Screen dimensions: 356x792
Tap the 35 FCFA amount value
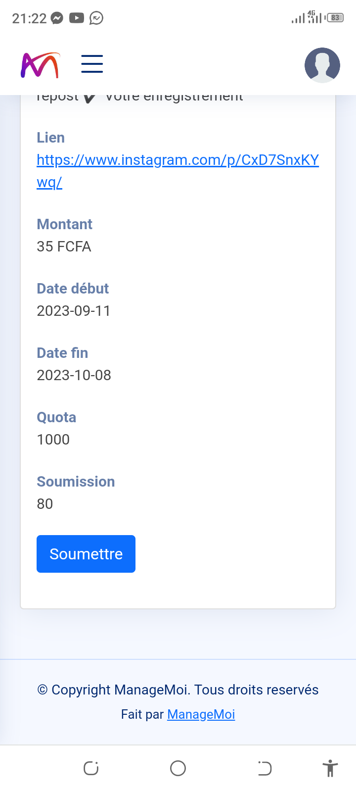click(64, 247)
